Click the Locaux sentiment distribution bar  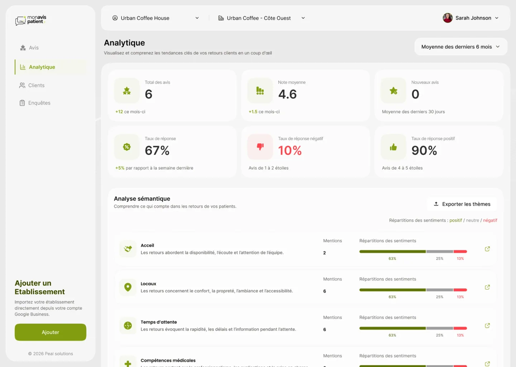pyautogui.click(x=413, y=290)
